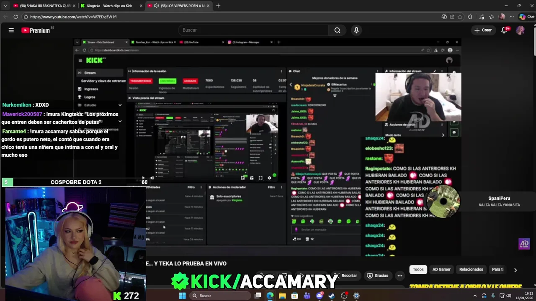Viewport: 536px width, 301px height.
Task: Open the system tray volume control
Action: coord(509,296)
